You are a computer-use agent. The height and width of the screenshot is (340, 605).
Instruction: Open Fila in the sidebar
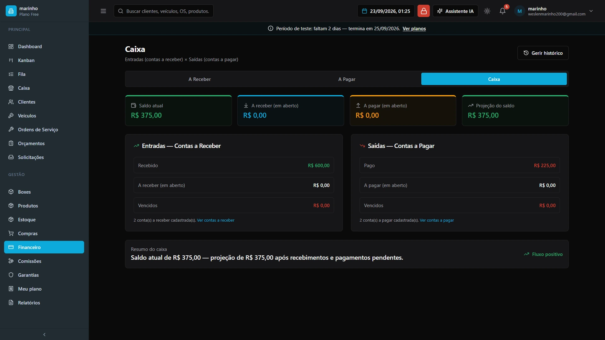(x=44, y=74)
